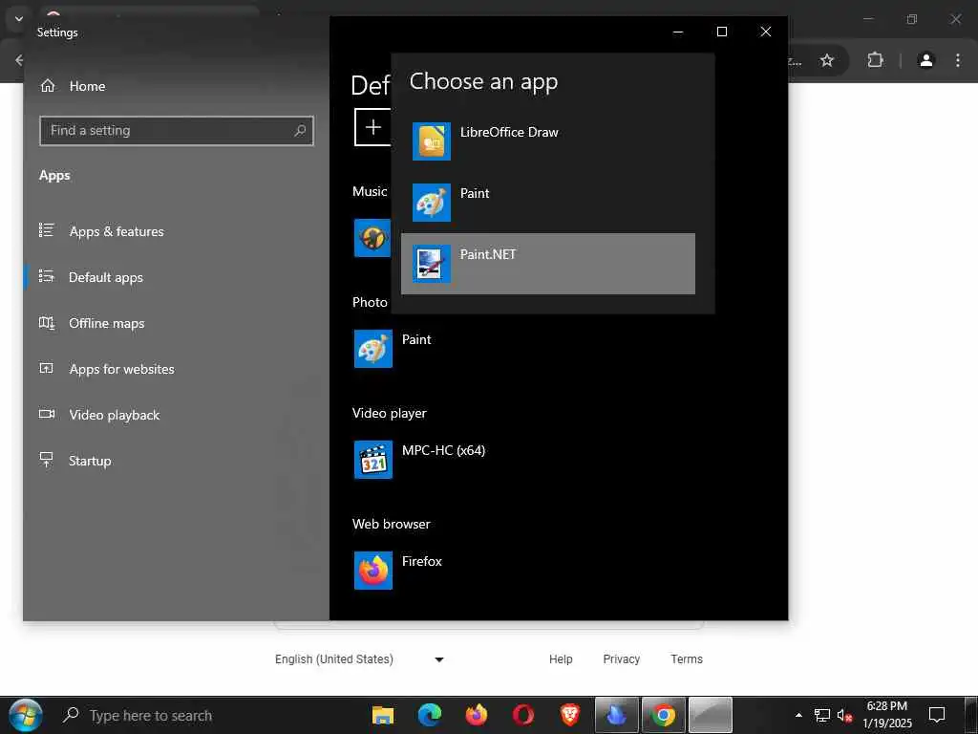The height and width of the screenshot is (734, 978).
Task: Open Chrome three-dot menu
Action: tap(957, 60)
